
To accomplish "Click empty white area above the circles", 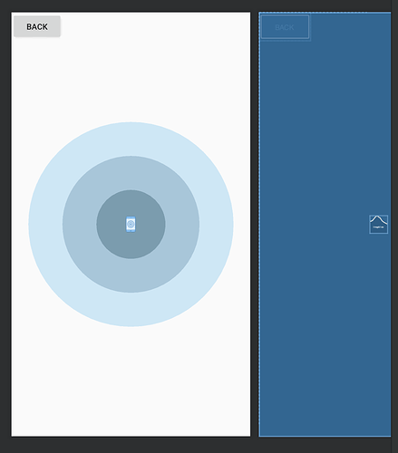I will tap(131, 79).
